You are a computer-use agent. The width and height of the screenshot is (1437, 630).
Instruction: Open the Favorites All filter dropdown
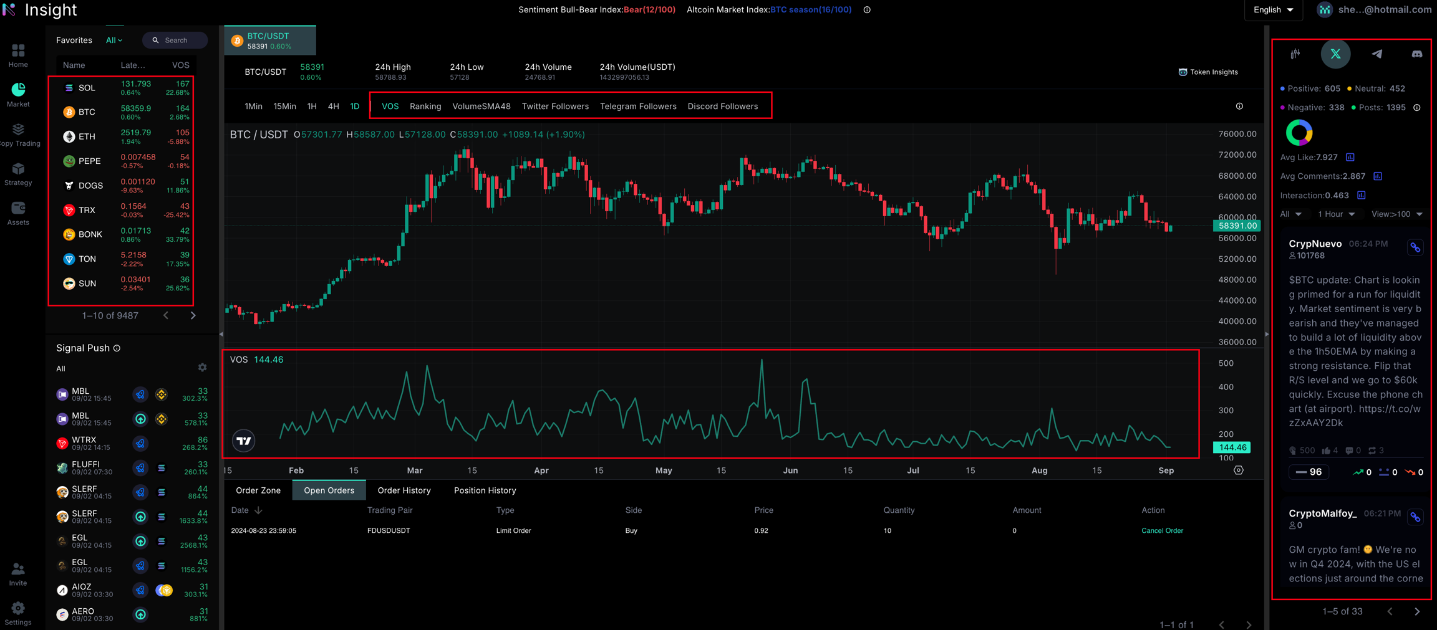(114, 41)
